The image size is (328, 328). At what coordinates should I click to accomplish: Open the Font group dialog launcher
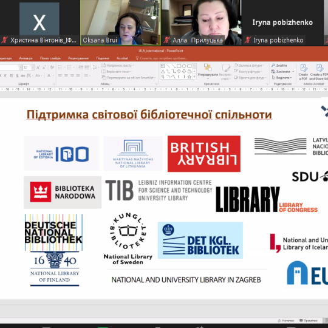[54, 84]
